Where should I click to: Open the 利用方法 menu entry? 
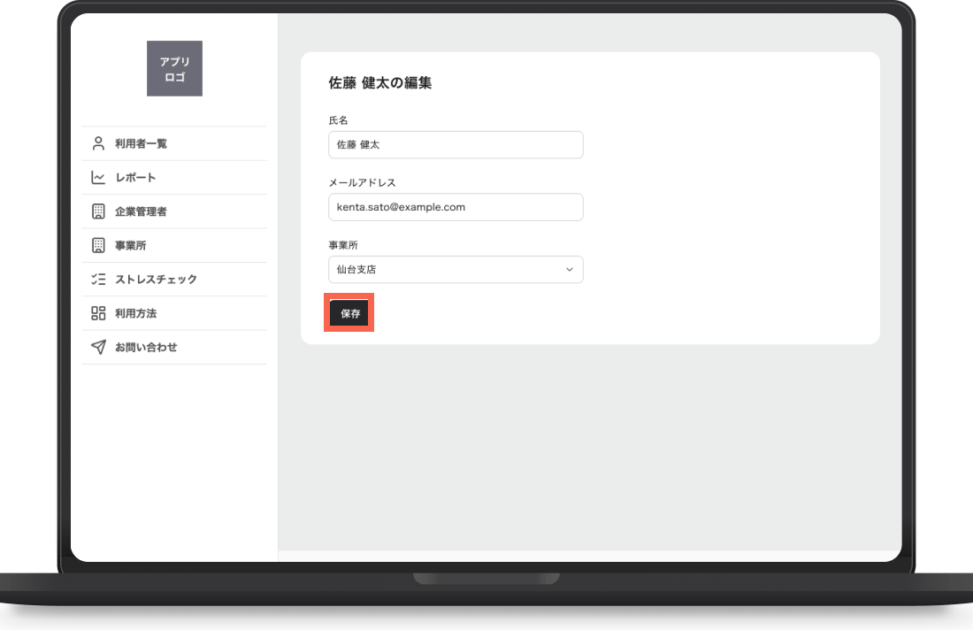tap(174, 313)
